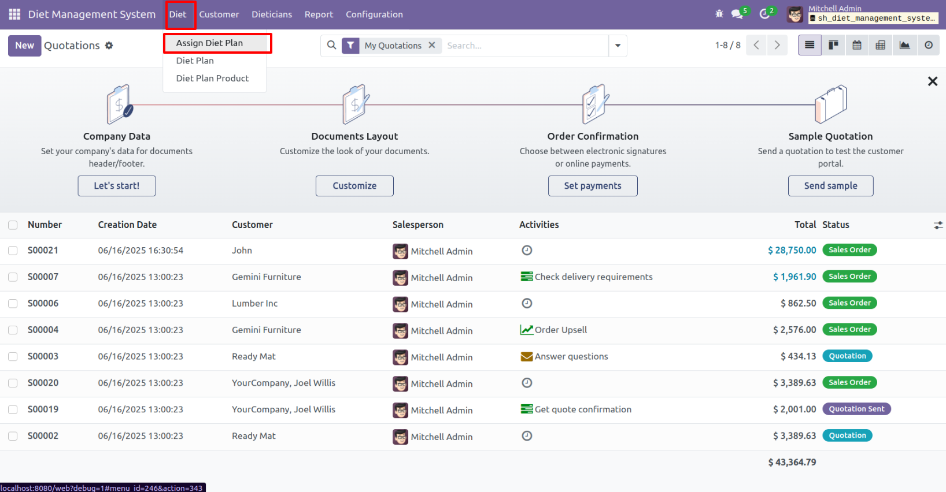Sort by Creation Date column header

(127, 225)
